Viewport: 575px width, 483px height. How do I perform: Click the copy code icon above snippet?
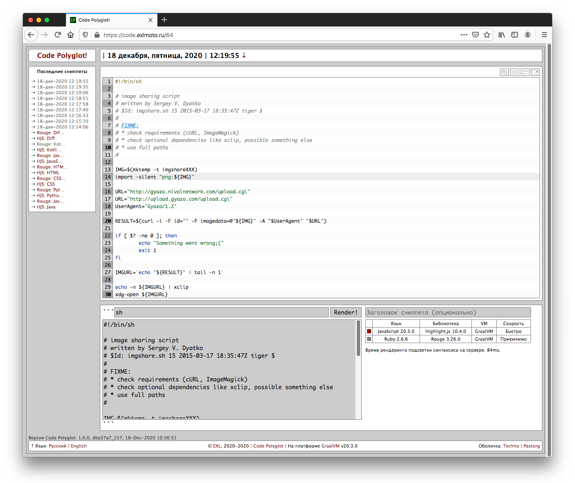(x=504, y=72)
